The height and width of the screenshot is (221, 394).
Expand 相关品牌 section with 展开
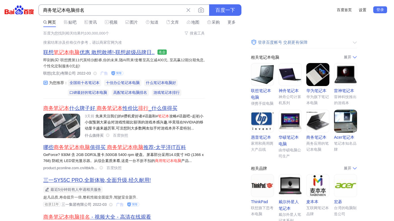(x=350, y=168)
